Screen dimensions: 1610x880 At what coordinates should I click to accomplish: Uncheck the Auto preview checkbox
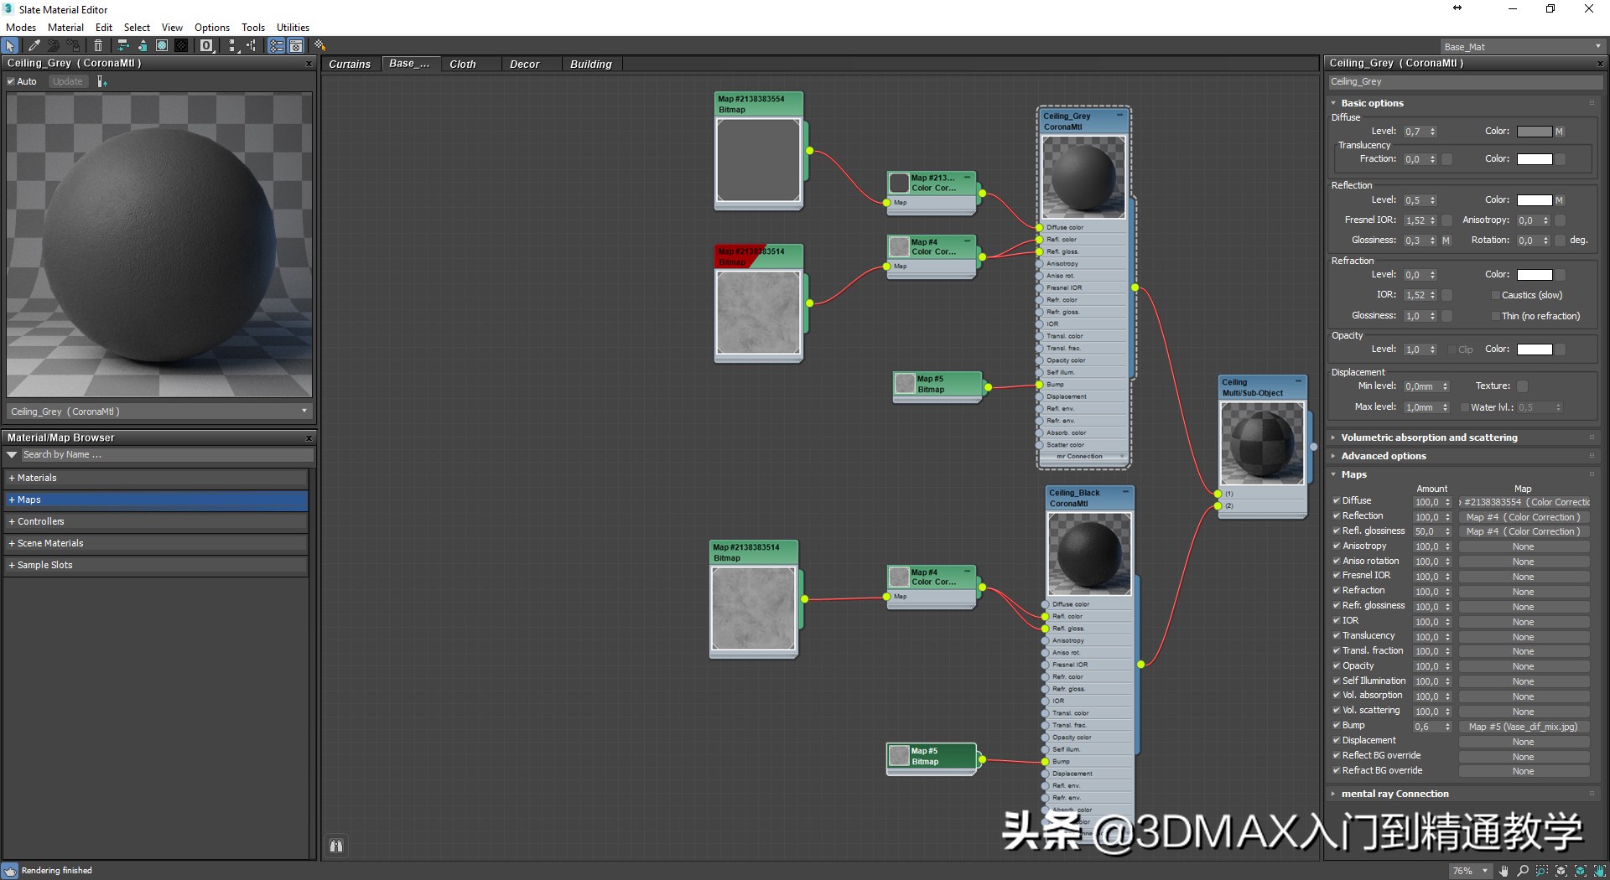click(11, 81)
